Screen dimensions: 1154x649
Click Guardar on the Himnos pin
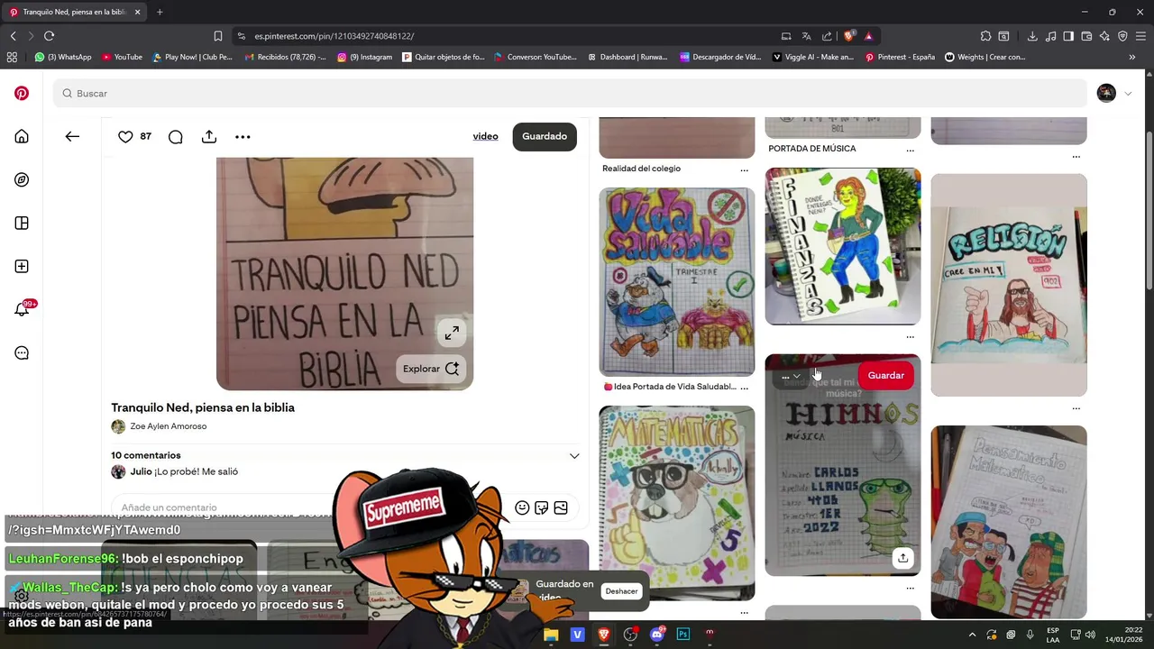[885, 375]
